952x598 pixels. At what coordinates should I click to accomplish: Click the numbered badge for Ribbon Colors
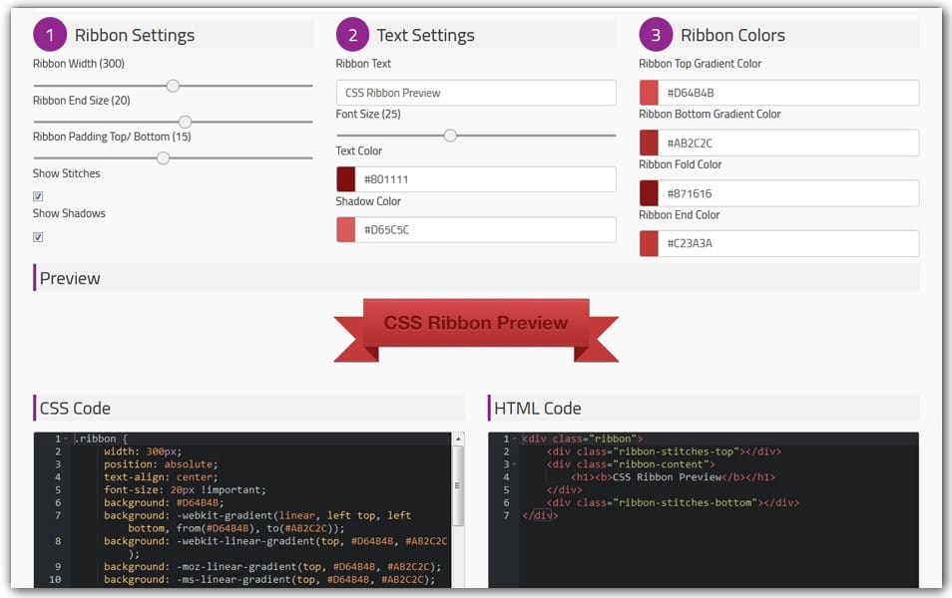click(x=658, y=34)
